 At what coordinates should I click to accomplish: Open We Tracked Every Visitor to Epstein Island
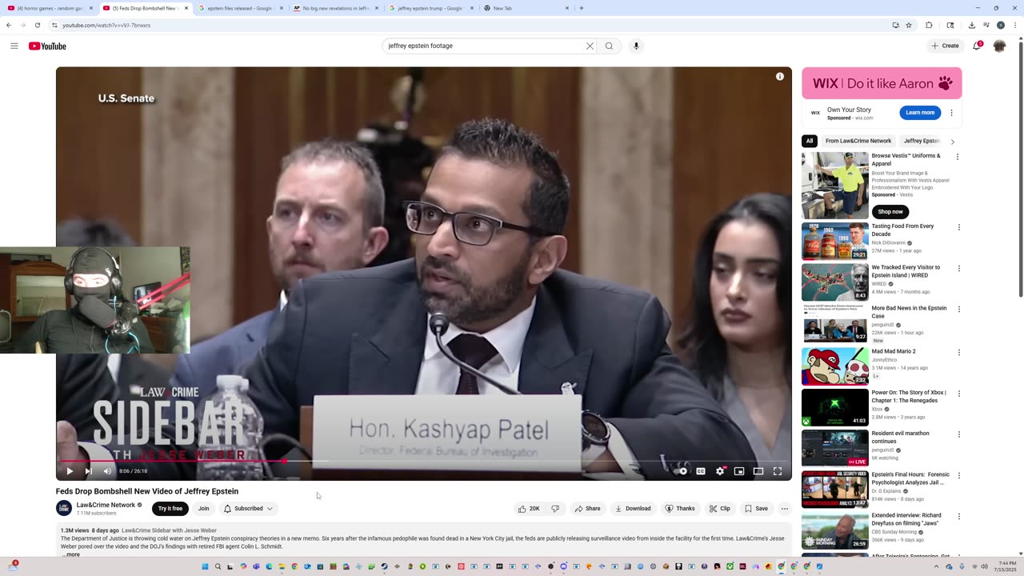click(906, 271)
